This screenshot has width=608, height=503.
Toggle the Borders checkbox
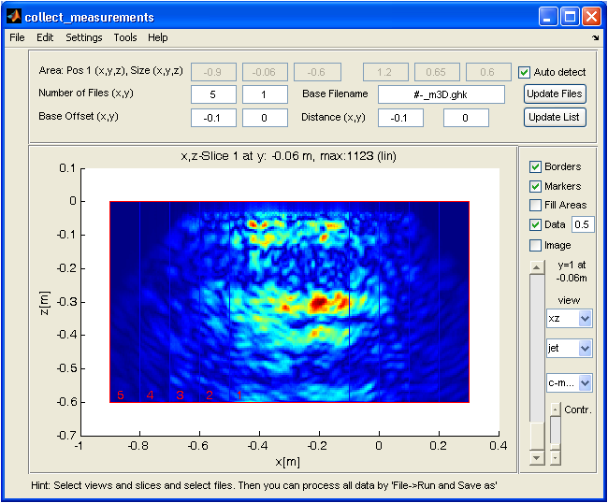(x=535, y=167)
